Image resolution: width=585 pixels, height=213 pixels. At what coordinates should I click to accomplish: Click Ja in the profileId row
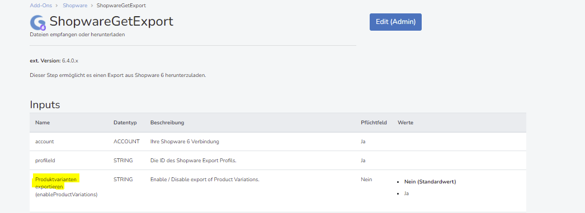click(363, 160)
